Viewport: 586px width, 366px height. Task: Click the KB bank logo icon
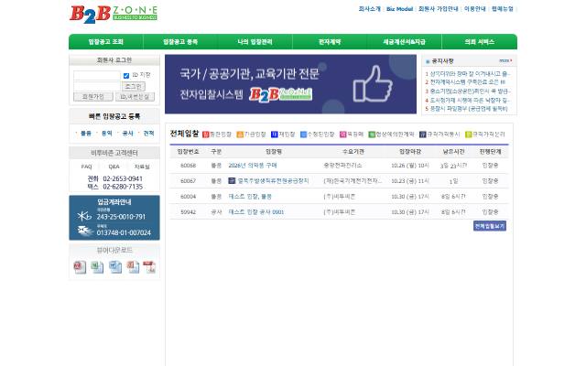(84, 216)
